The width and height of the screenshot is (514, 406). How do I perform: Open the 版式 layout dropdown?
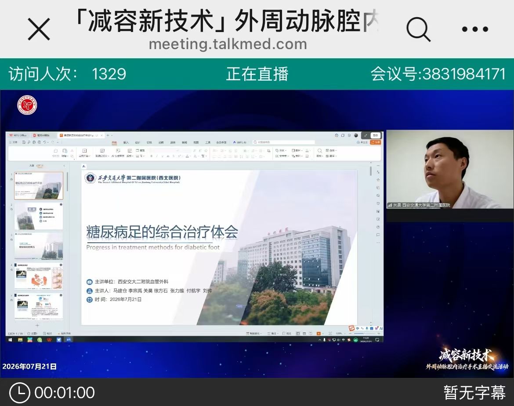[x=130, y=156]
